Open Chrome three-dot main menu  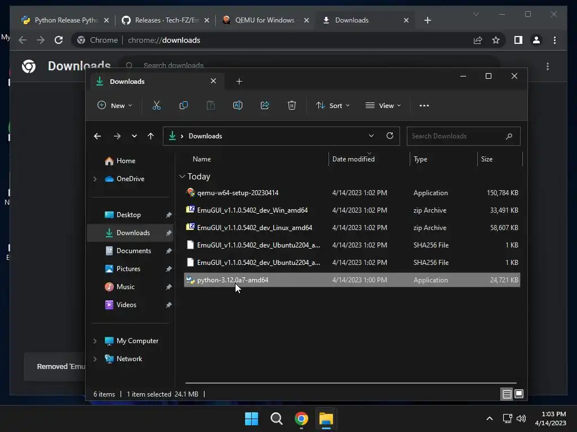554,40
